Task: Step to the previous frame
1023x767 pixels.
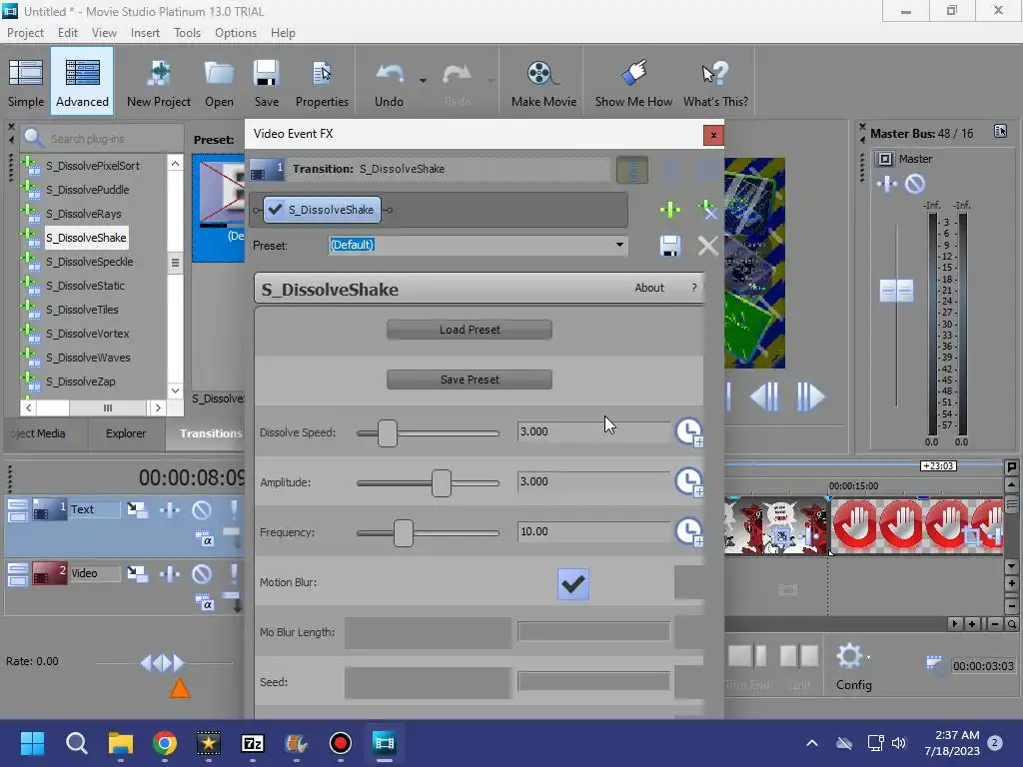Action: point(764,395)
